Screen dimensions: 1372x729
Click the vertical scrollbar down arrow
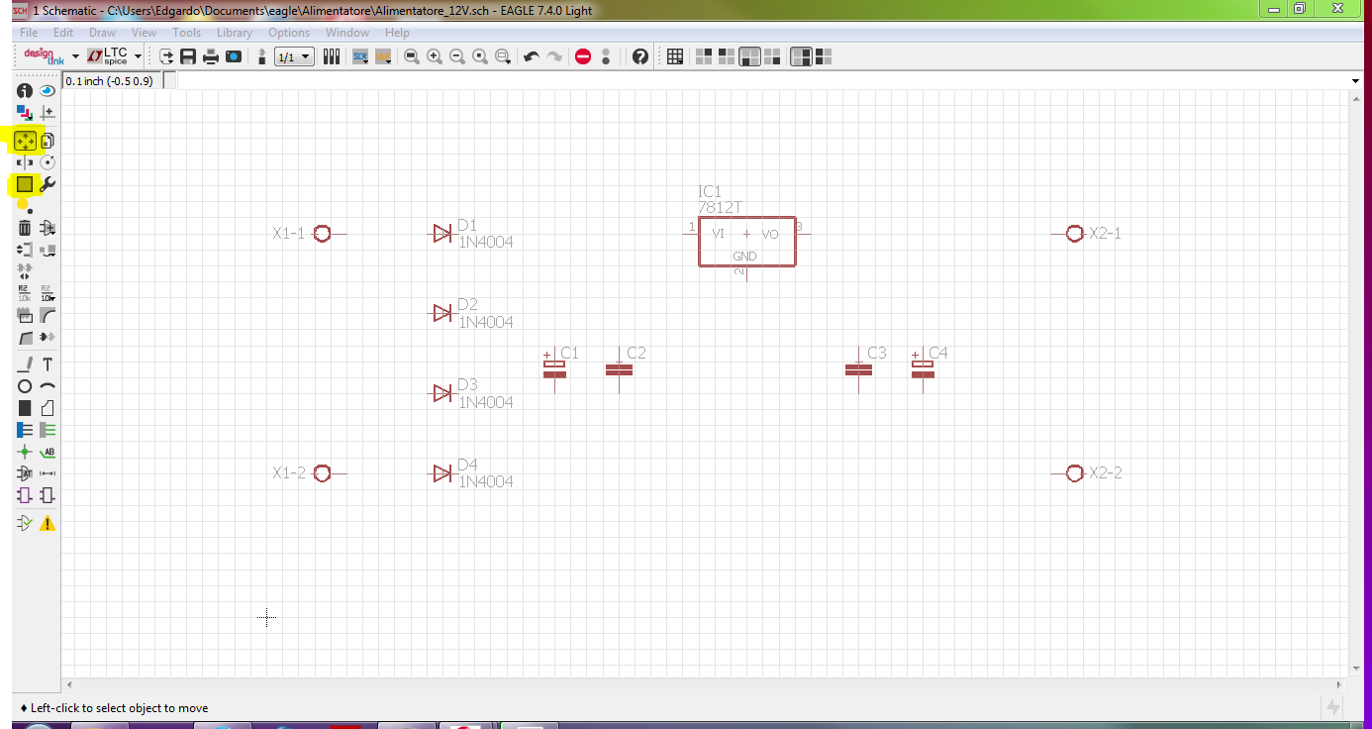point(1356,670)
